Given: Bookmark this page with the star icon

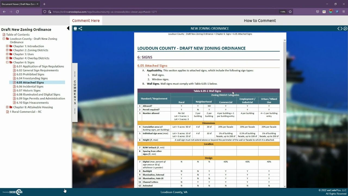Looking at the screenshot, I should pyautogui.click(x=290, y=12).
